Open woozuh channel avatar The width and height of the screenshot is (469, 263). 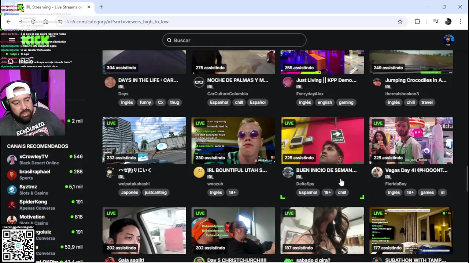coord(199,172)
